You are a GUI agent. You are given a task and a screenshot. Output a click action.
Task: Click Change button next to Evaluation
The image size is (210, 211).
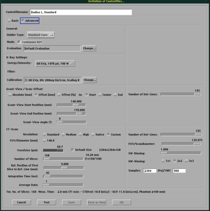89,49
